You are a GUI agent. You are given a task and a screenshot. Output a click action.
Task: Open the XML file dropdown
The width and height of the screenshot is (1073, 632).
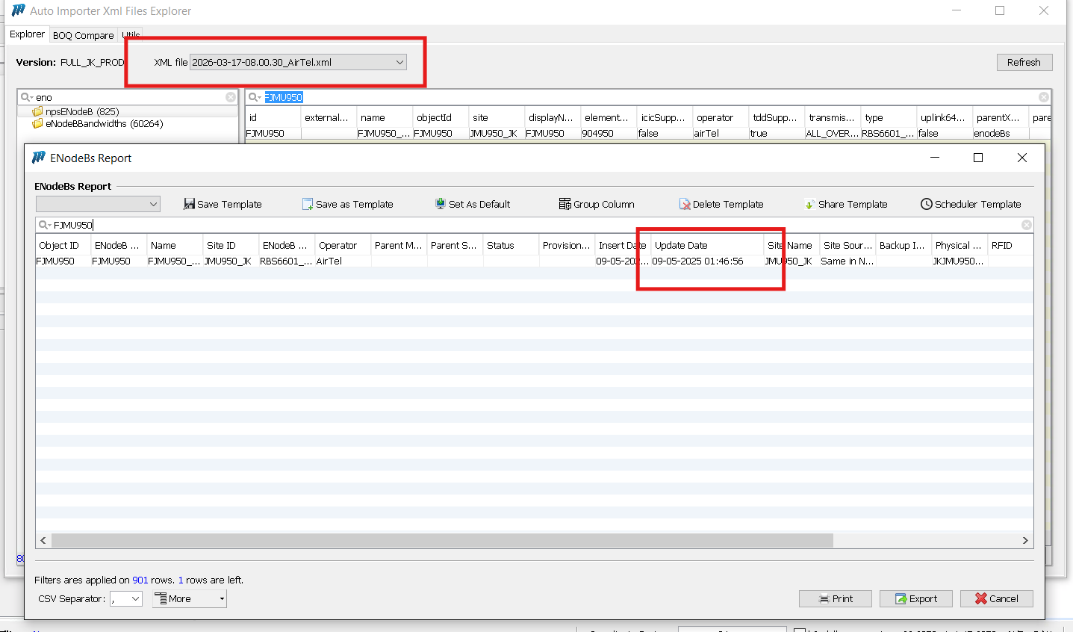click(399, 63)
